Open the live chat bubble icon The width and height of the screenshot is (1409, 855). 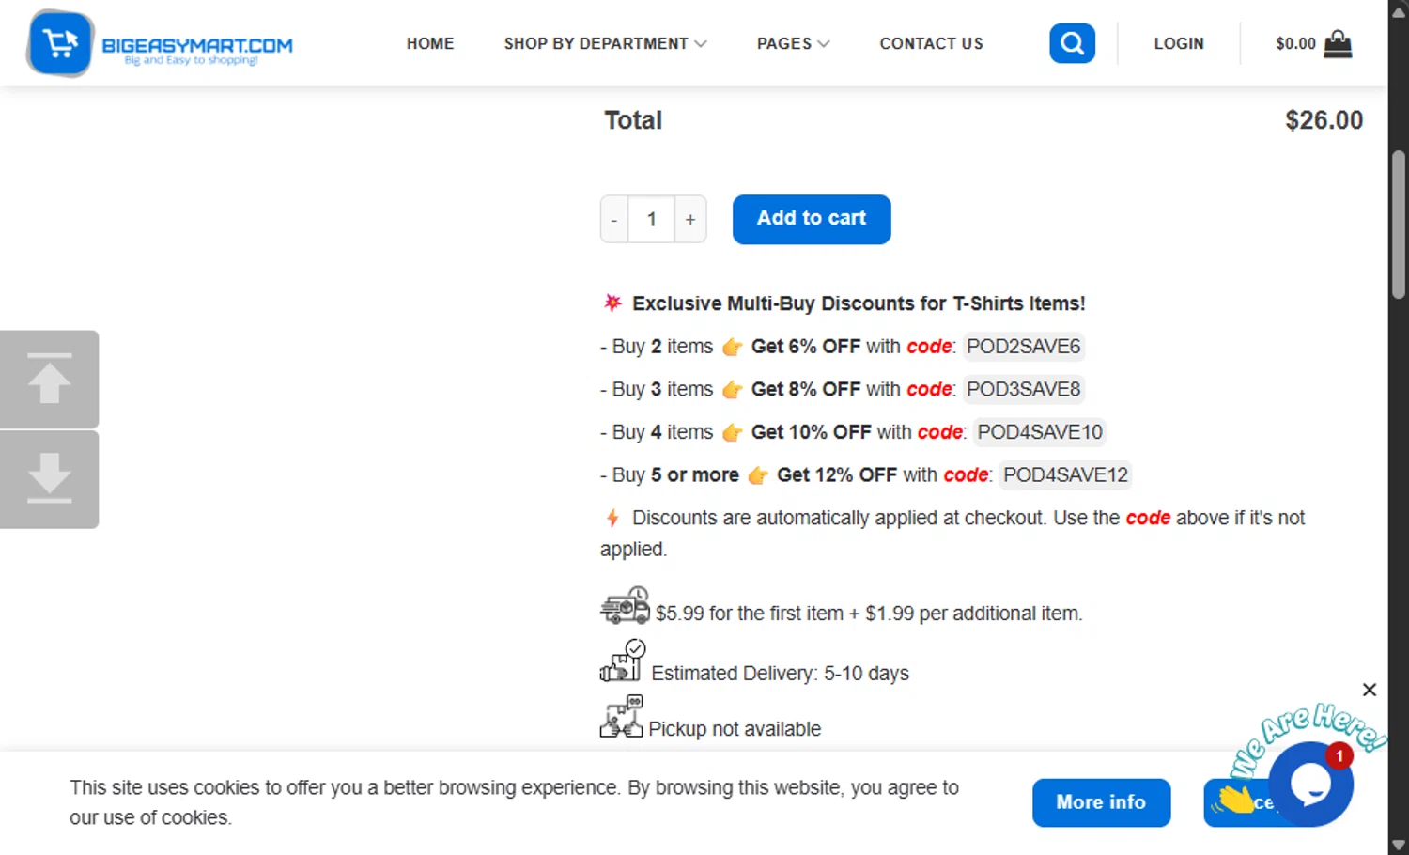1310,785
